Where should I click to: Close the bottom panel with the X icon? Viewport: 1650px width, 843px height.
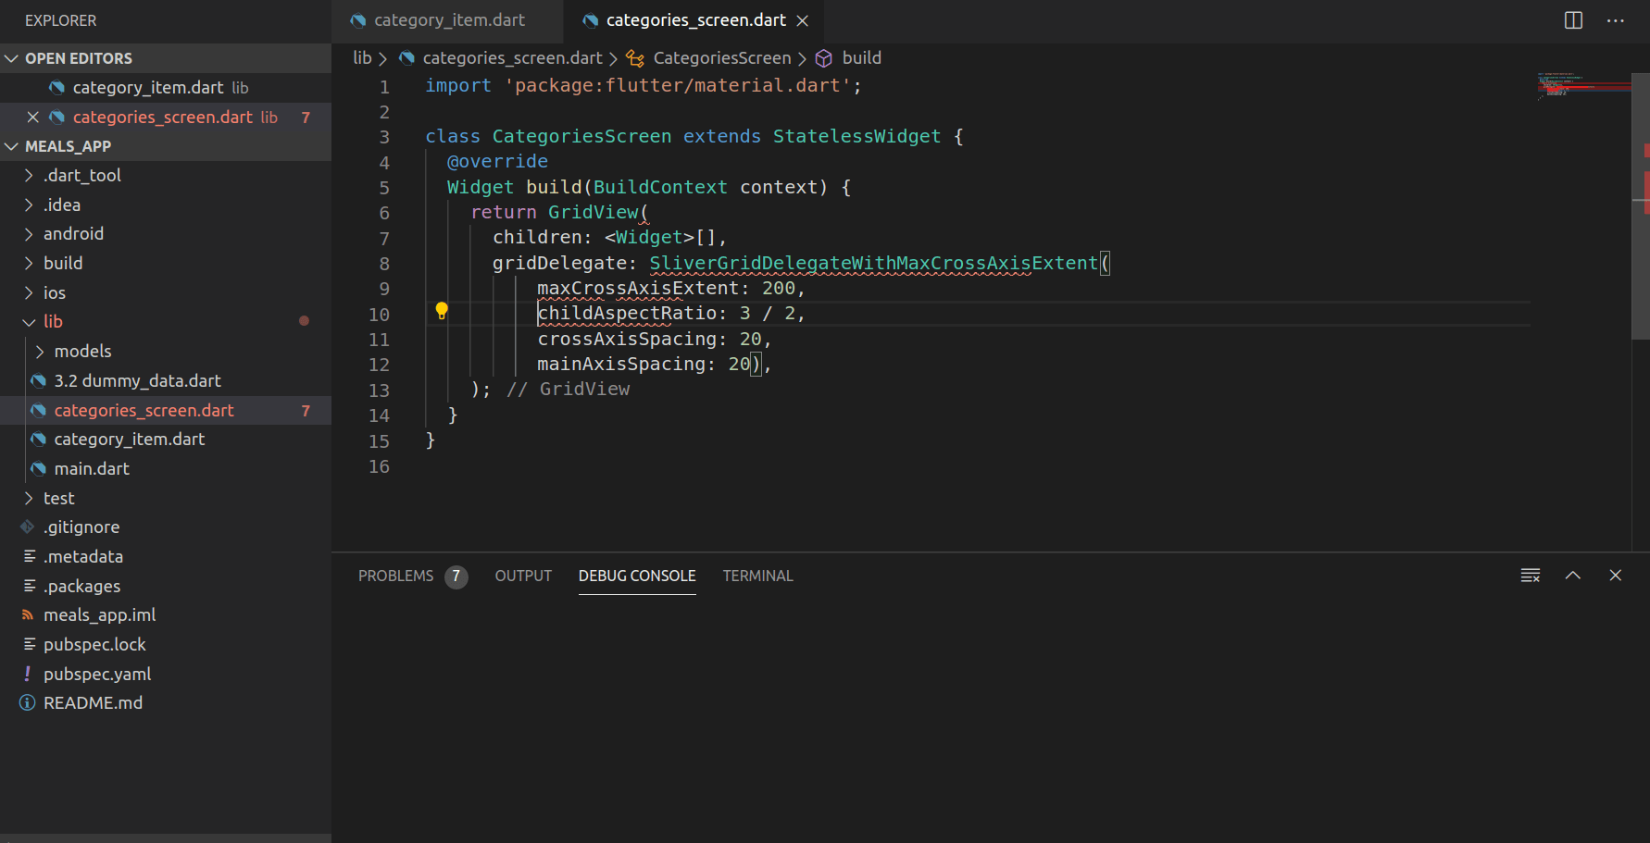1616,576
